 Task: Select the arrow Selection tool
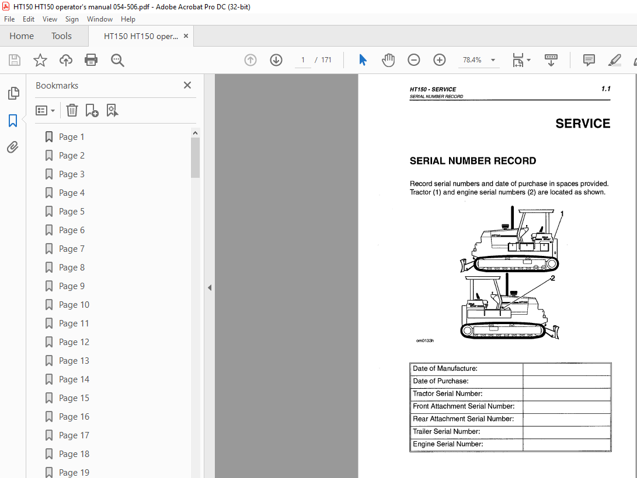363,60
